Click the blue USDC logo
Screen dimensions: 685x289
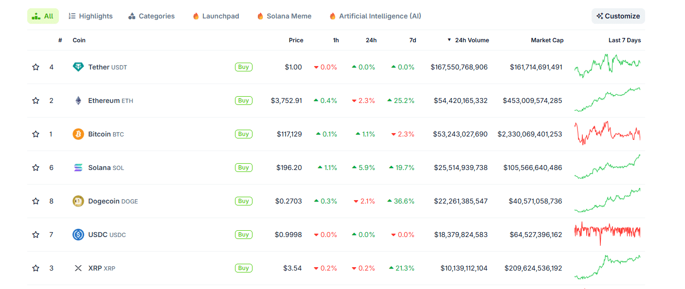pos(78,235)
